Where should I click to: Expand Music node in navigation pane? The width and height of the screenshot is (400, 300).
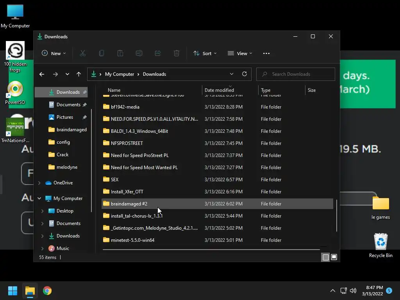click(42, 248)
